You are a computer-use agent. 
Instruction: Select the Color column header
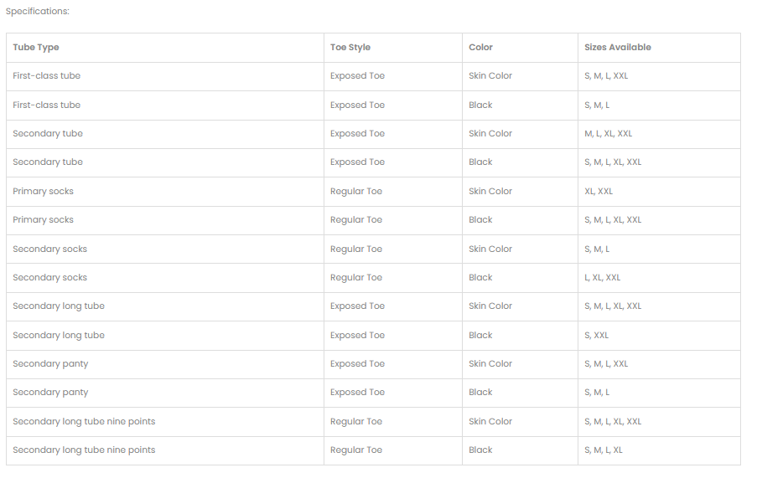click(x=481, y=48)
